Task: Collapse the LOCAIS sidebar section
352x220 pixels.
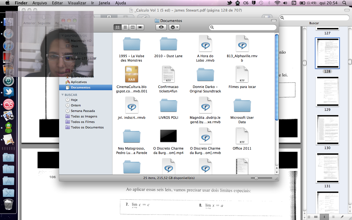Action: click(x=63, y=66)
